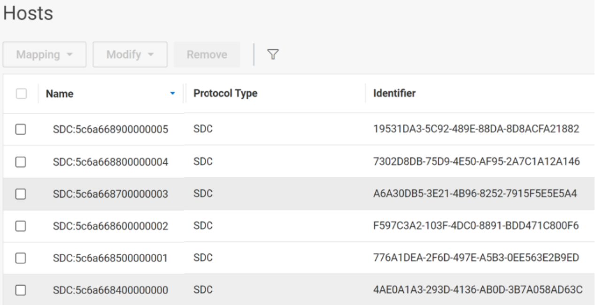Check the box for SDC:5c6a668800000004
Screen dimensions: 595x305
click(20, 162)
